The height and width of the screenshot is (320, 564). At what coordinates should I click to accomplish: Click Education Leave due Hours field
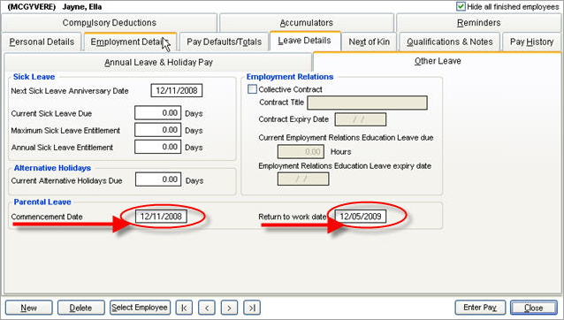coord(301,152)
